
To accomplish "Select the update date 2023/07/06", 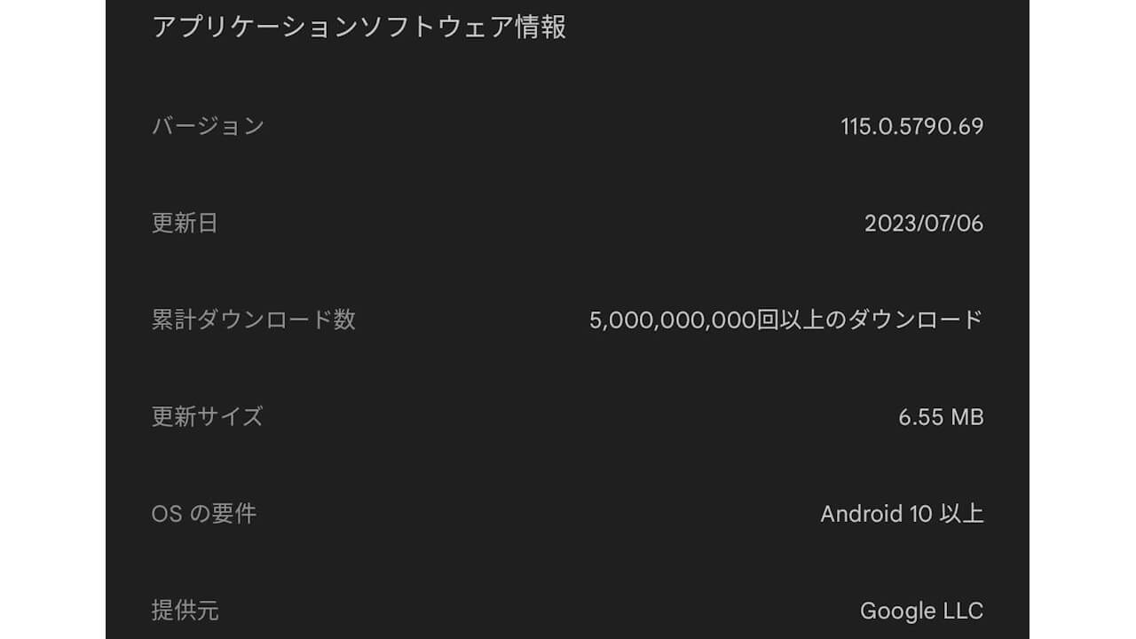I will click(924, 224).
